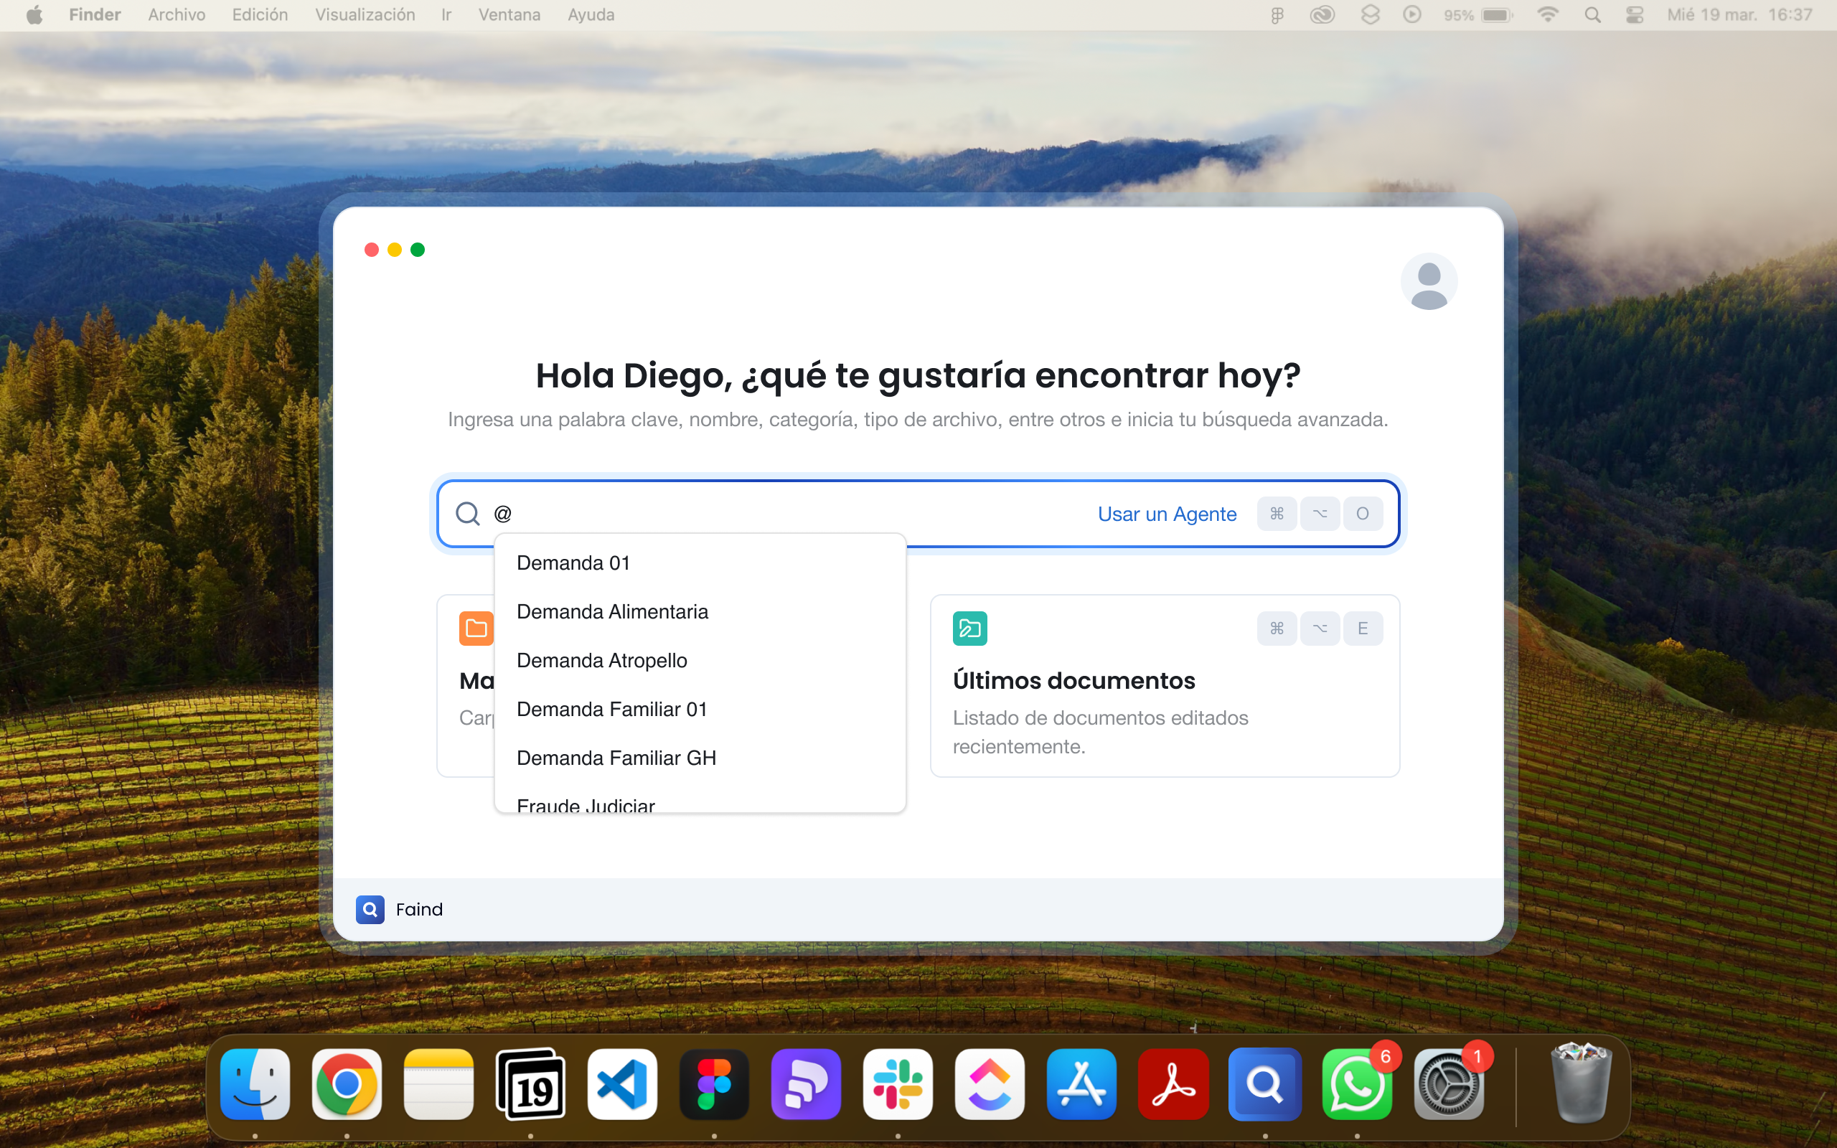Open Creative Cloud from the menu bar
The height and width of the screenshot is (1148, 1837).
tap(1322, 14)
